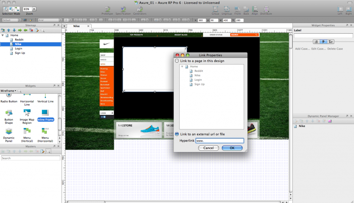Collapse Home in the Sitemap tree
This screenshot has width=354, height=203.
coord(3,35)
